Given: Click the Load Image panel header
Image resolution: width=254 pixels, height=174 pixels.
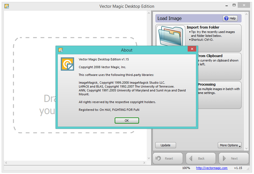Looking at the screenshot, I should (169, 18).
